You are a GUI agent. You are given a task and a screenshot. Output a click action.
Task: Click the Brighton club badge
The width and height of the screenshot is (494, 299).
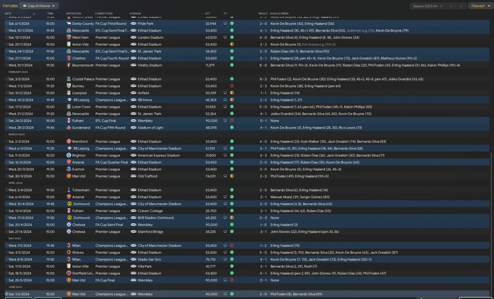(x=69, y=156)
